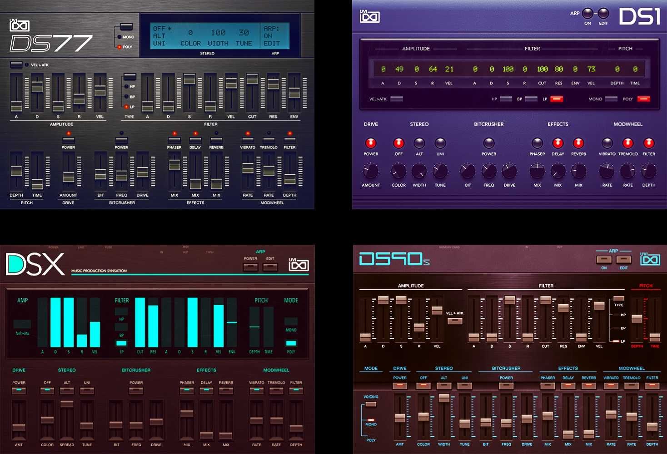Click DS90s pitch DEPTH slider
Screen dimensions: 667x454
[x=637, y=319]
